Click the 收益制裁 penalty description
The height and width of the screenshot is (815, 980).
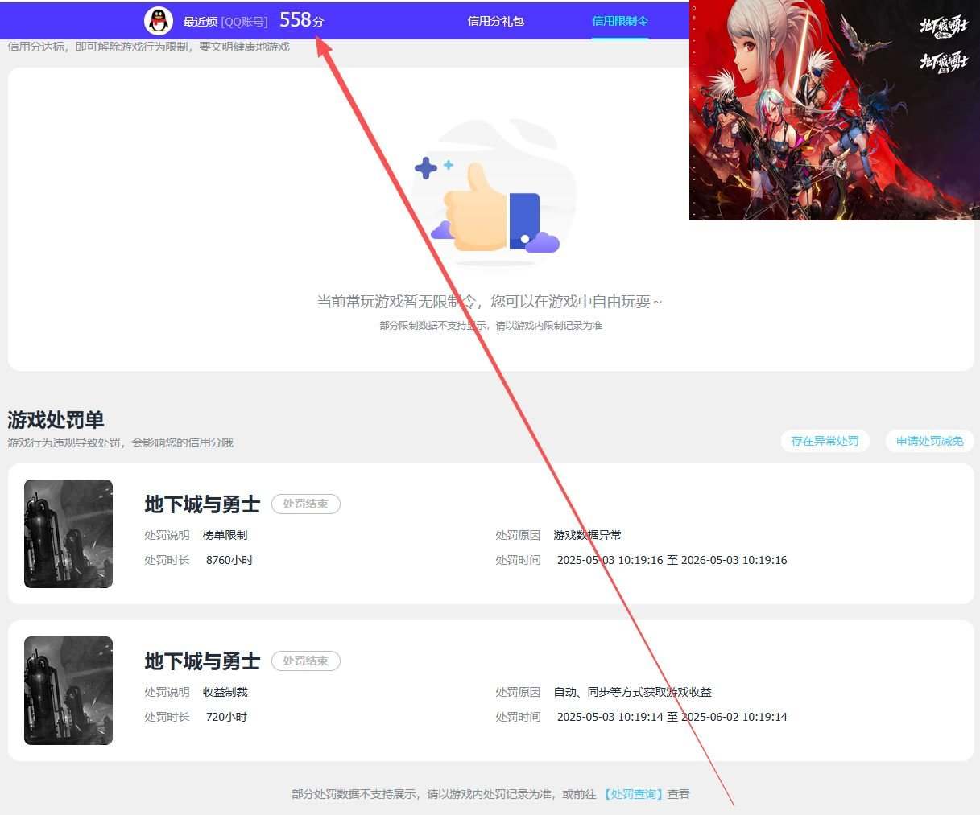point(225,692)
